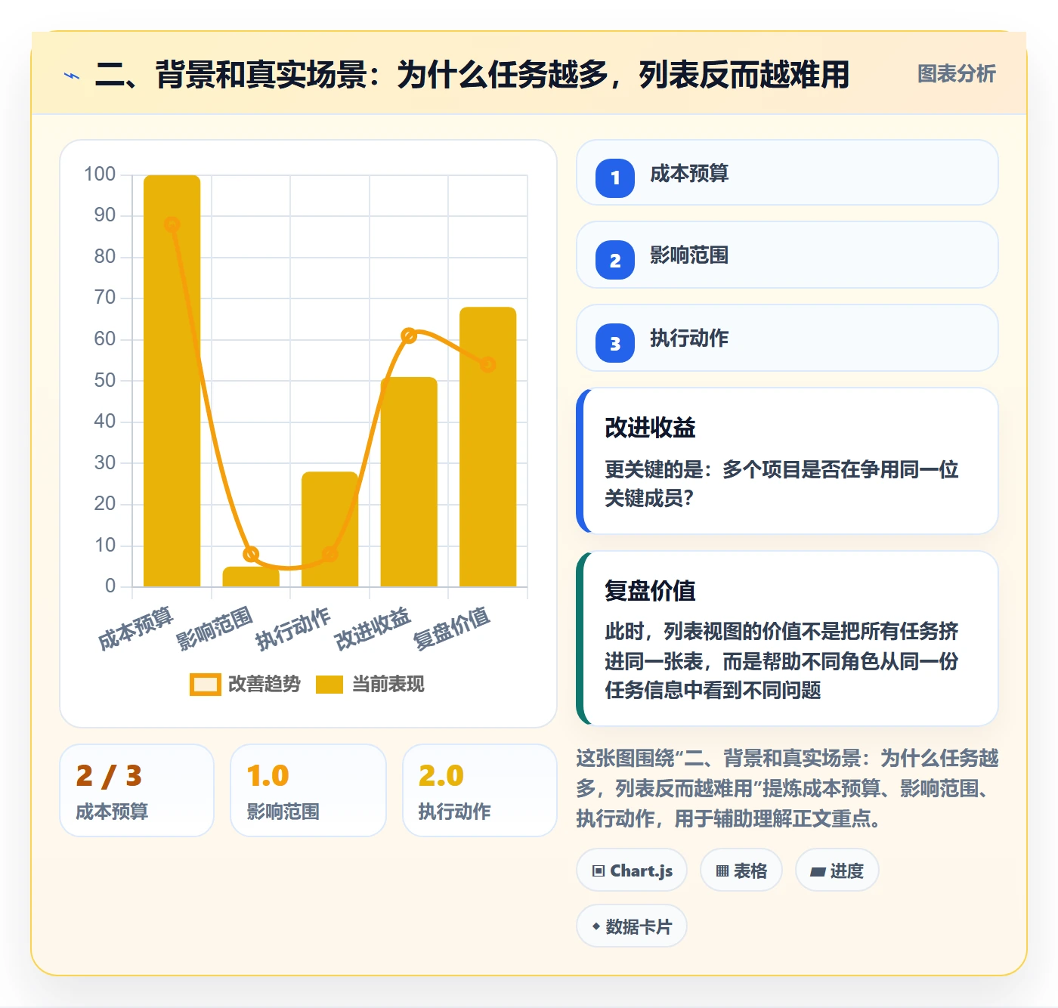Click the 当前表现 legend text
This screenshot has height=1008, width=1058.
pyautogui.click(x=388, y=684)
